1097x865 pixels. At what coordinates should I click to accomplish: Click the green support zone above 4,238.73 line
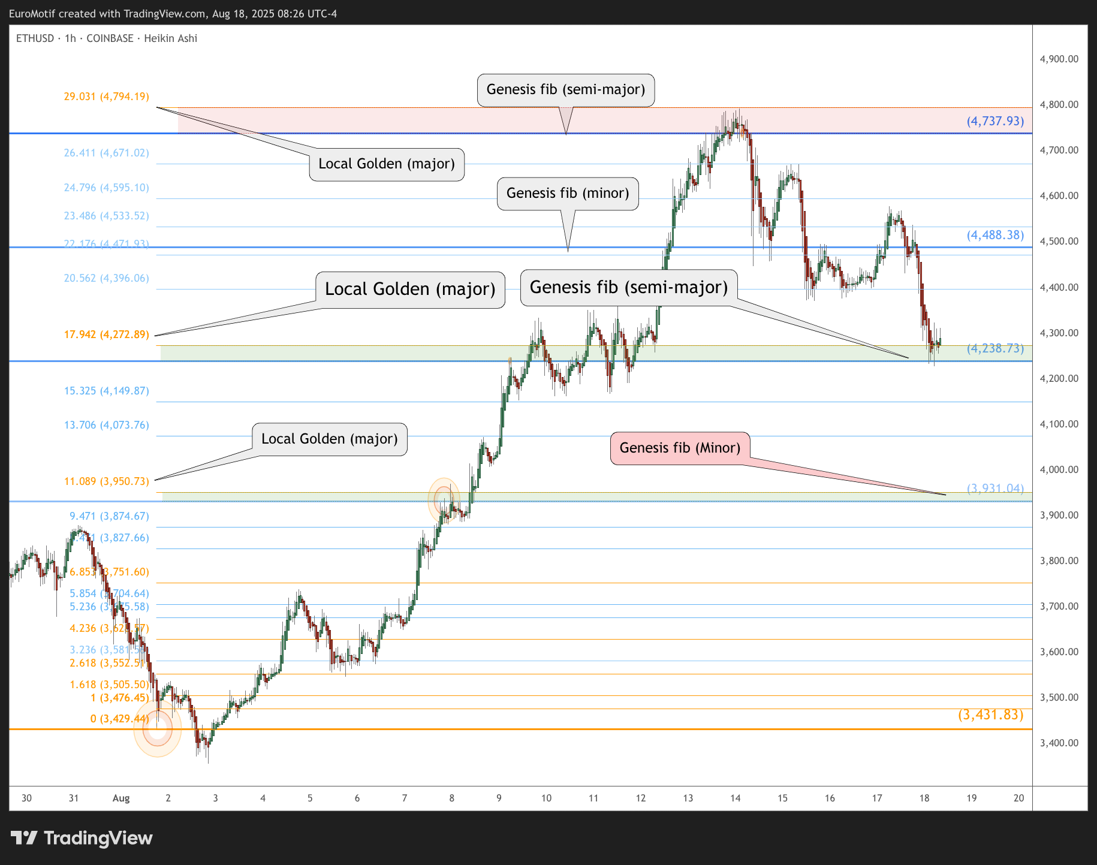point(596,353)
